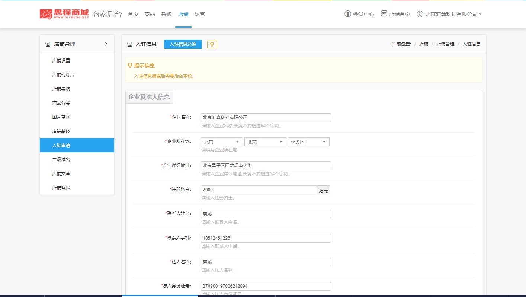Click the 企业名称 input field
Image resolution: width=526 pixels, height=297 pixels.
click(266, 118)
